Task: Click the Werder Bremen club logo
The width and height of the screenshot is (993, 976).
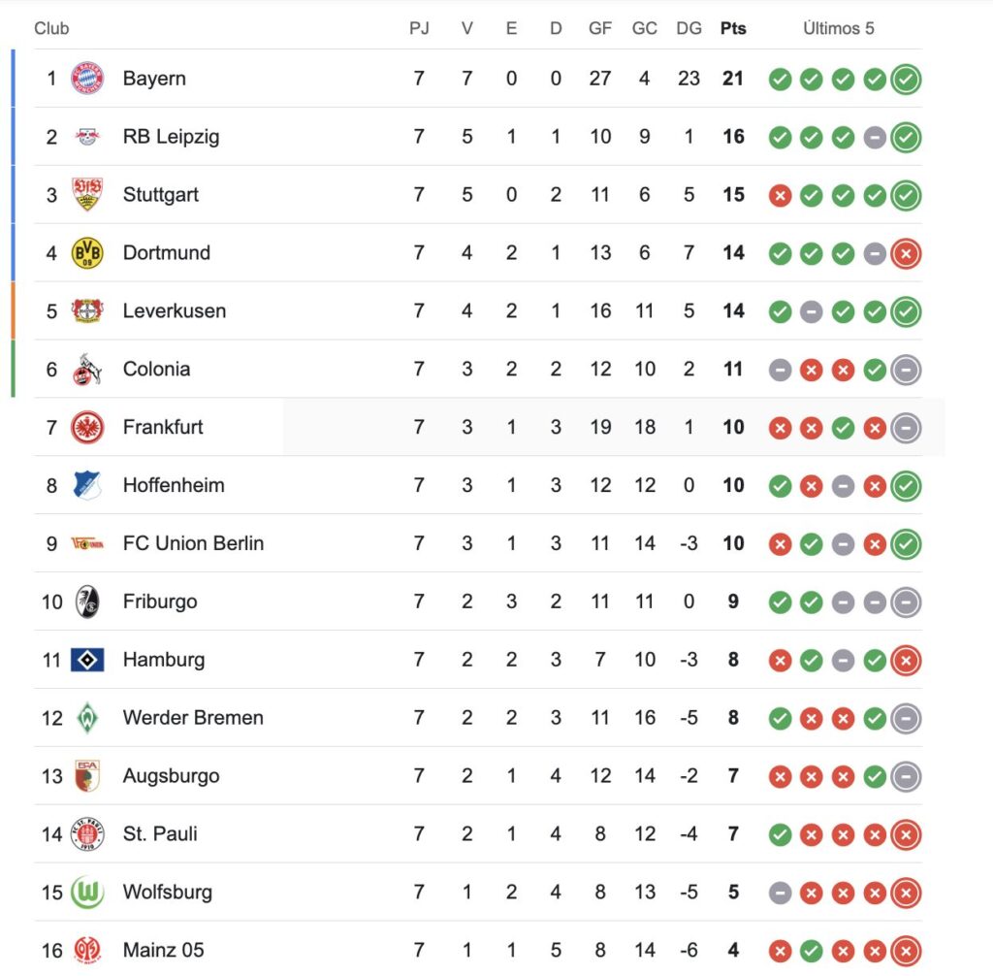Action: coord(87,719)
